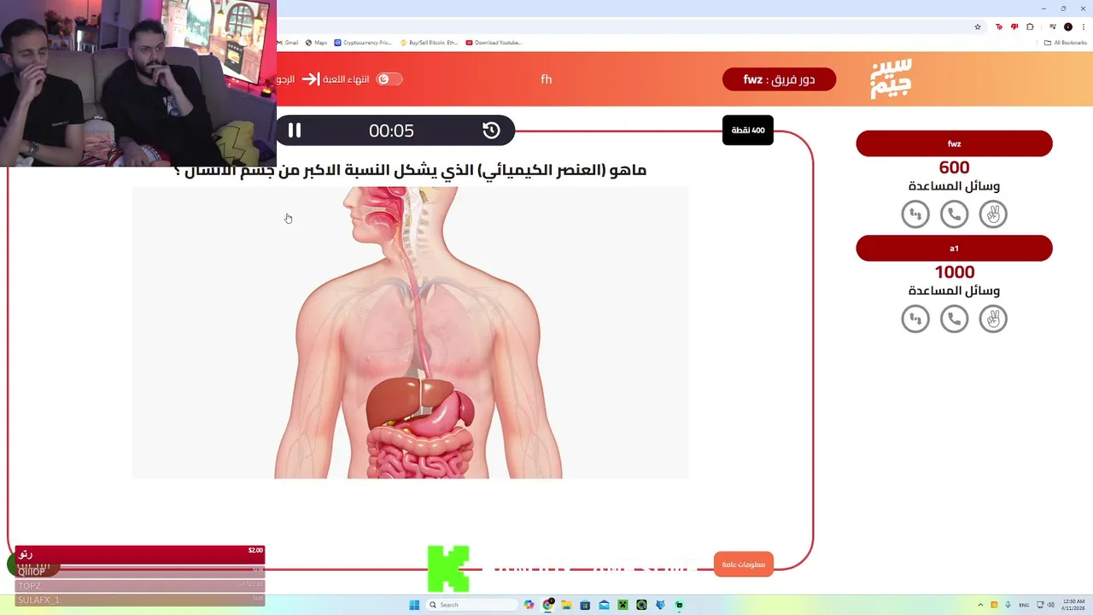Click the taskbar Search box
The width and height of the screenshot is (1093, 615).
472,605
